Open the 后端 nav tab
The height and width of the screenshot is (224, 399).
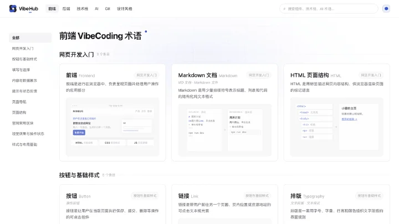tap(66, 9)
